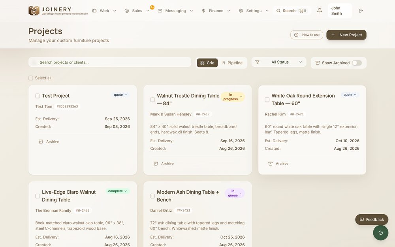Click the grid icon in view switcher

[202, 63]
